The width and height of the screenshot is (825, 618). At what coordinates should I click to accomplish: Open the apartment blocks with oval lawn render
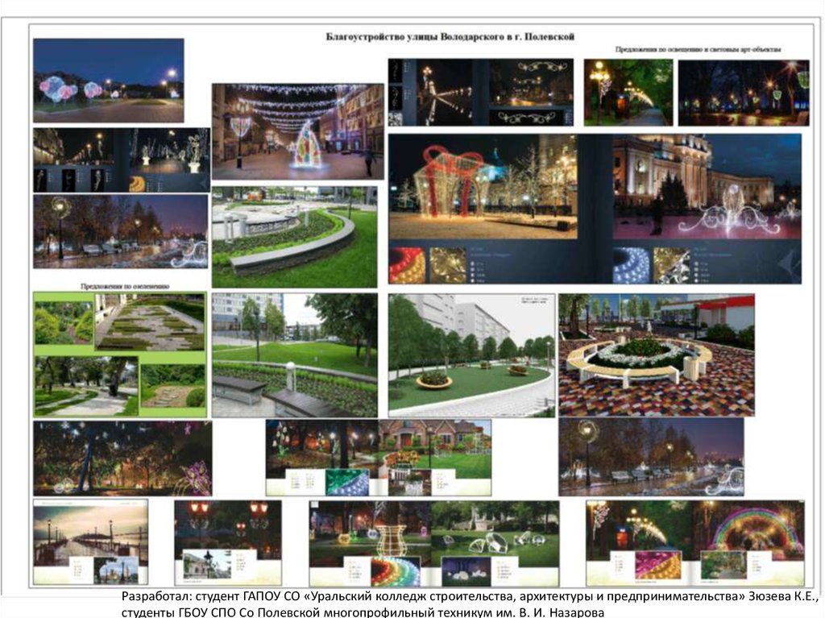click(471, 355)
